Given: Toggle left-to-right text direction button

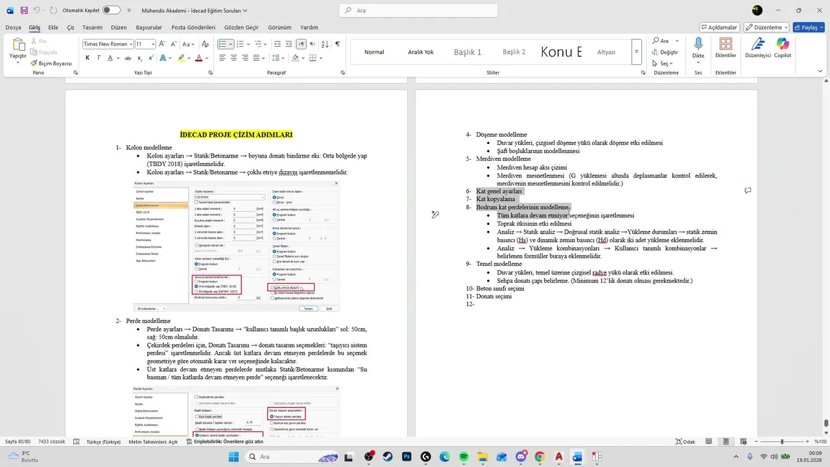Looking at the screenshot, I should pyautogui.click(x=301, y=44).
